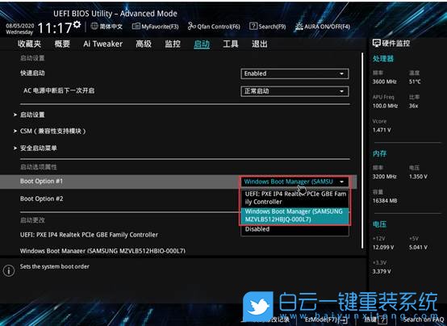Image resolution: width=447 pixels, height=326 pixels.
Task: Click the globe language icon
Action: 94,27
